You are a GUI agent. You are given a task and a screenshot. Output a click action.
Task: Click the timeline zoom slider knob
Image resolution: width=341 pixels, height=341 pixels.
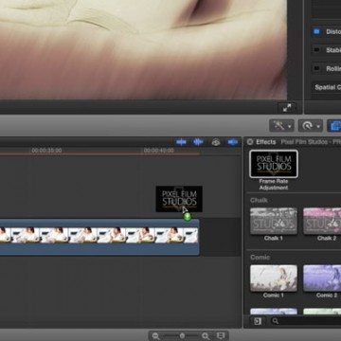coord(182,335)
